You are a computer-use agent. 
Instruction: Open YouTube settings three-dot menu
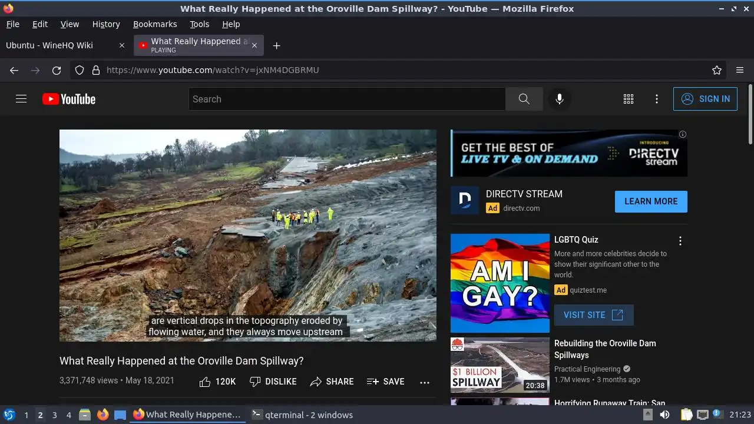coord(657,99)
